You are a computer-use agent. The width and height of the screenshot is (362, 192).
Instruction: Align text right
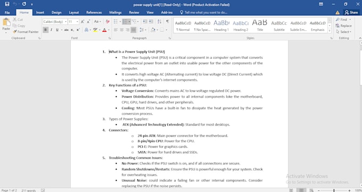pos(127,30)
